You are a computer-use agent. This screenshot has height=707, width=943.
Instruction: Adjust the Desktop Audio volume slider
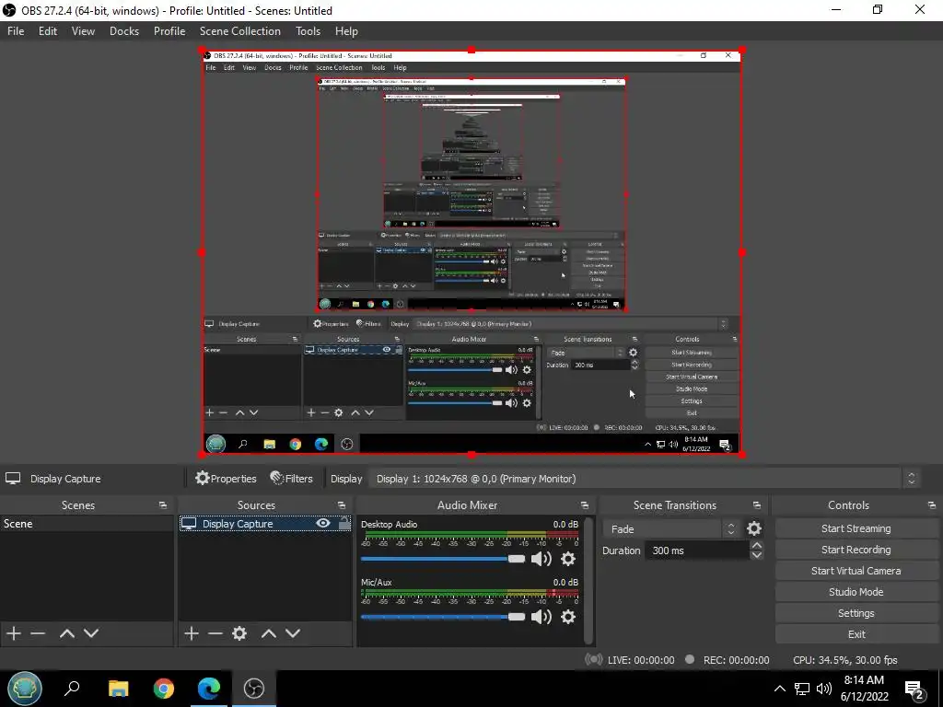click(x=443, y=559)
